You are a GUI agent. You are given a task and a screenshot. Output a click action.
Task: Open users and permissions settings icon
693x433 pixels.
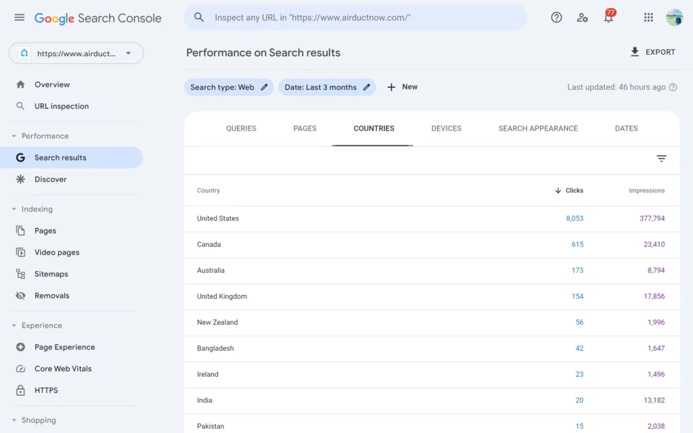coord(582,18)
